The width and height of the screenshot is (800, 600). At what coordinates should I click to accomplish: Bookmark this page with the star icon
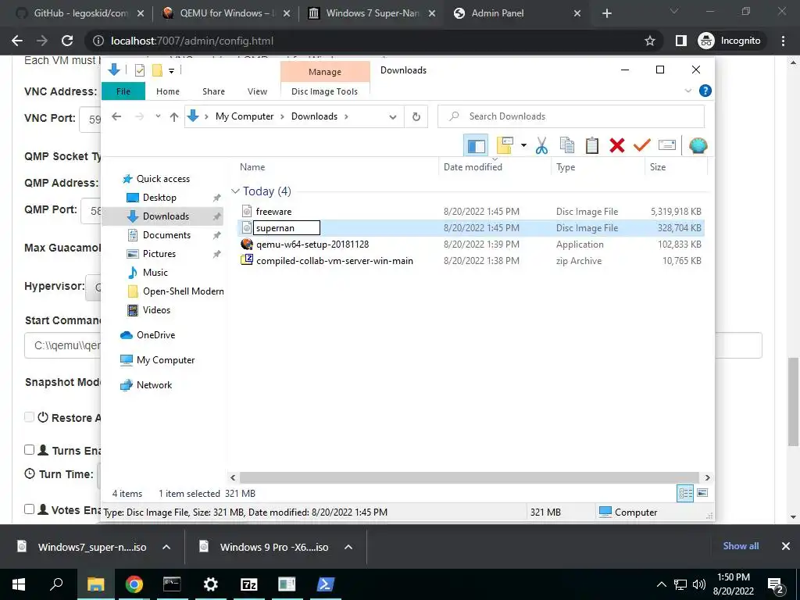coord(649,41)
